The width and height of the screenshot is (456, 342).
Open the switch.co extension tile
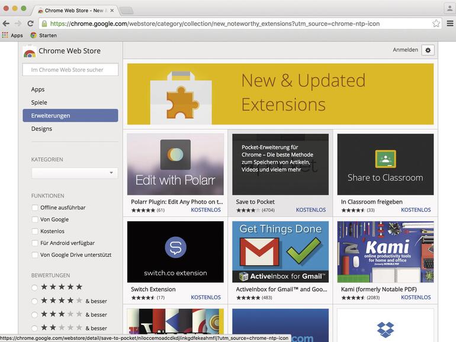175,252
